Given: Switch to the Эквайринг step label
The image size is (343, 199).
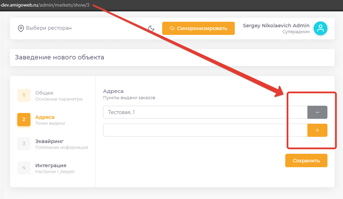Looking at the screenshot, I should [x=49, y=141].
